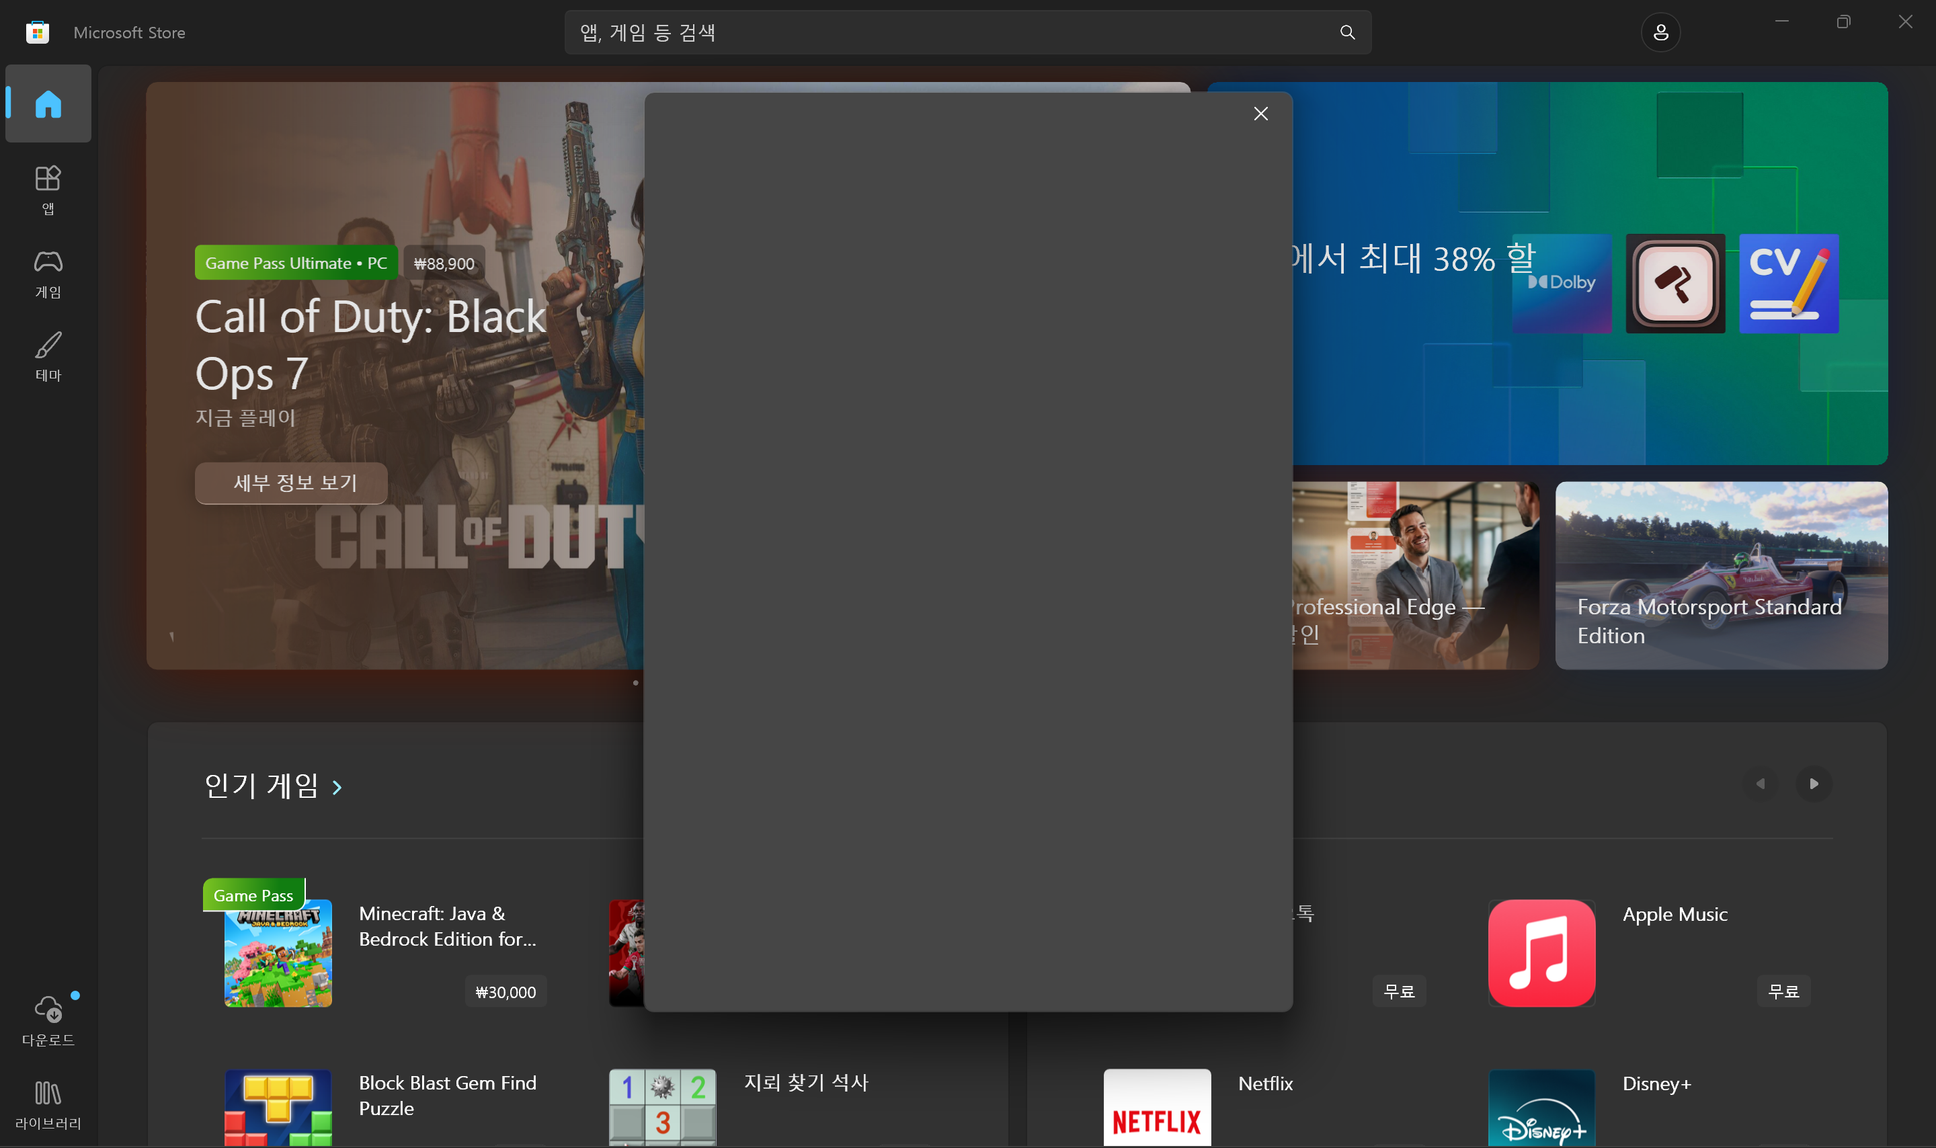The image size is (1936, 1148).
Task: Open the Call of Duty: Black Ops 7 title
Action: click(x=371, y=345)
